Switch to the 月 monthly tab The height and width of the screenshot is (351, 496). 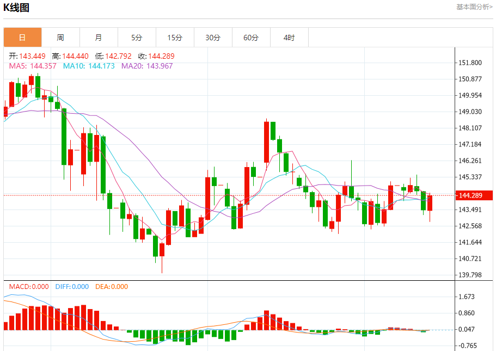click(x=99, y=38)
